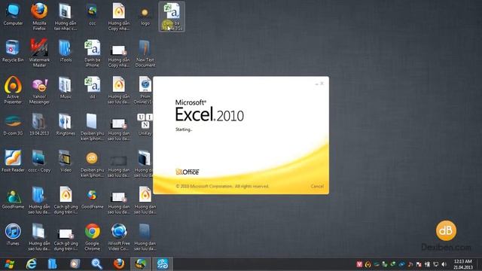Screen dimensions: 482x271
Task: Open the blue folder icon on taskbar
Action: point(53,264)
